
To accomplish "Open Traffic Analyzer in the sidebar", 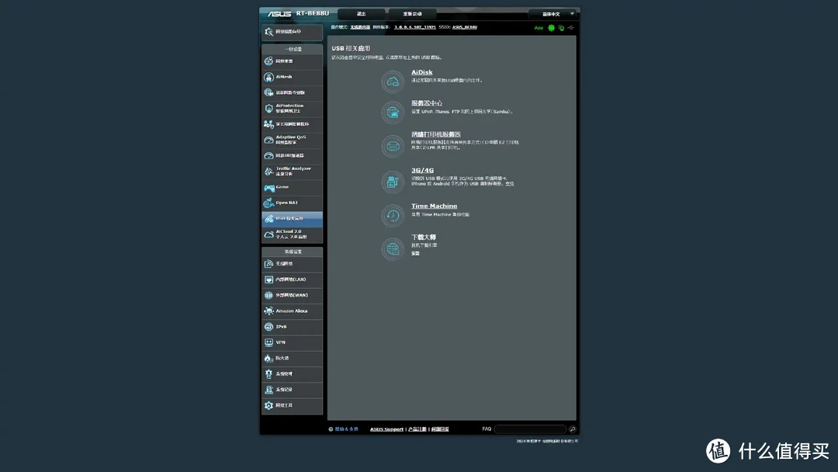I will coord(292,171).
